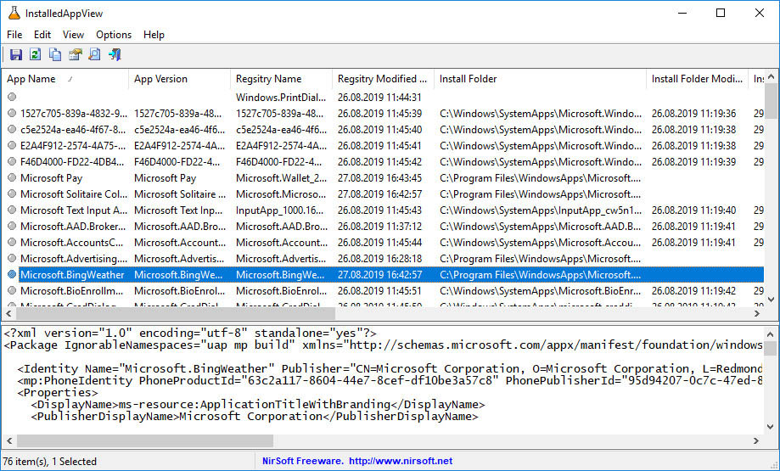Screen dimensions: 780x471
Task: Click the circle icon beside Microsoft.BioEnrollm
Action: (x=12, y=290)
